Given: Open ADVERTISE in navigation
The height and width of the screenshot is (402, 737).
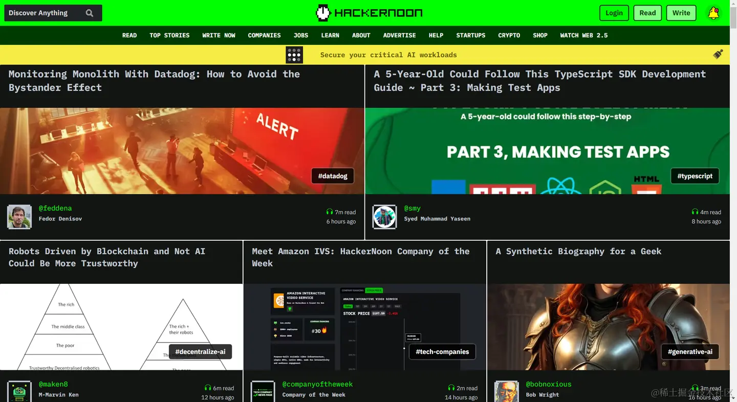Looking at the screenshot, I should [399, 35].
